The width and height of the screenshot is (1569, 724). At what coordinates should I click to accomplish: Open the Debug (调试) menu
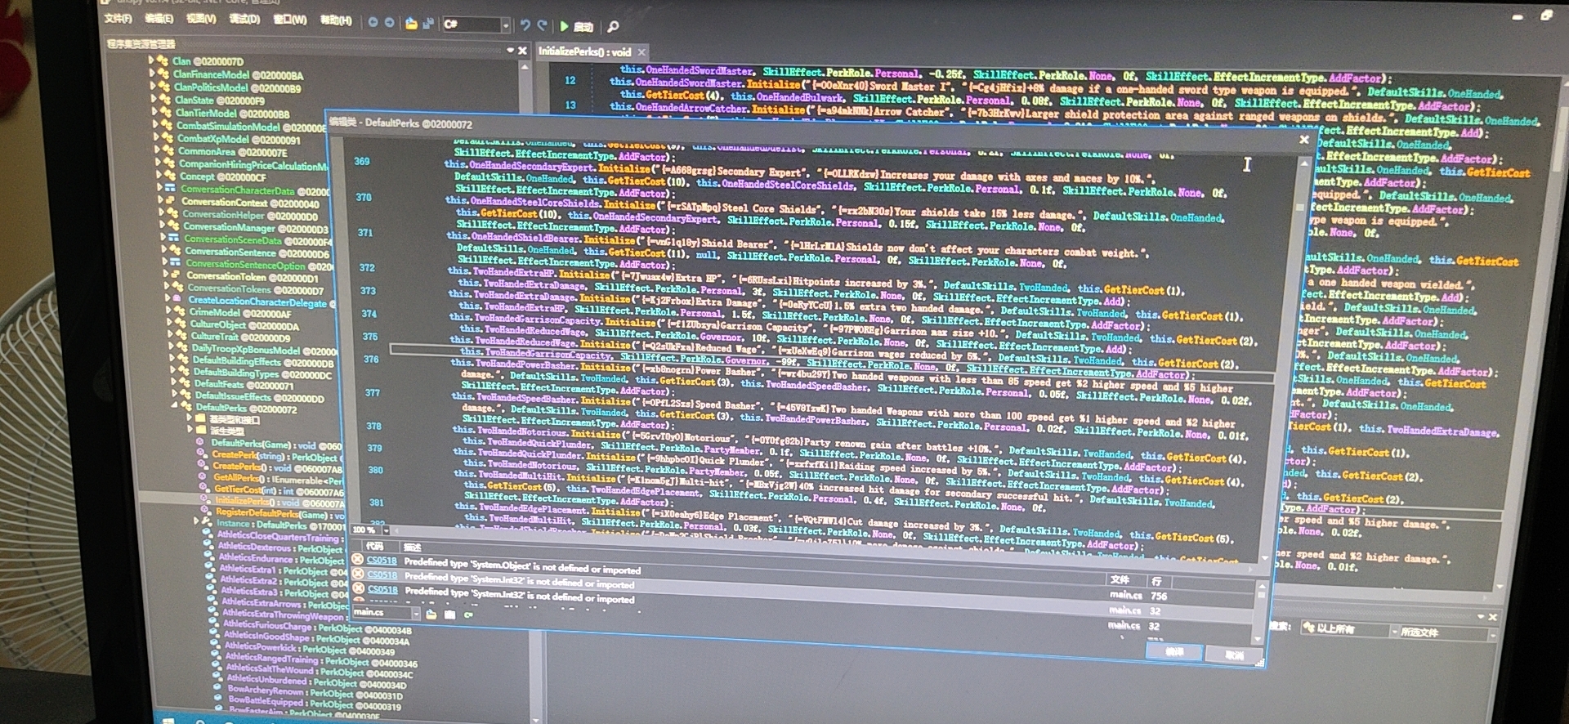click(x=244, y=19)
